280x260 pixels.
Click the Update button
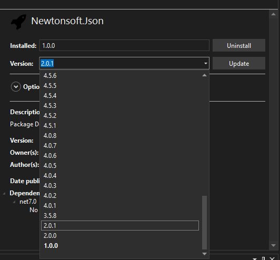tap(239, 63)
